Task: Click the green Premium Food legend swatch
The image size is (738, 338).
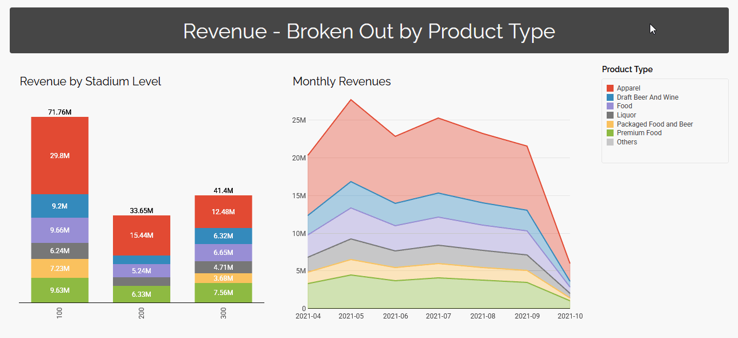Action: pos(610,133)
